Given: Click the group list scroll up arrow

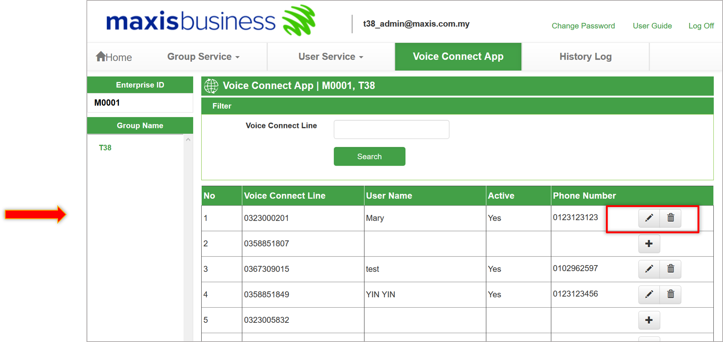Looking at the screenshot, I should click(x=188, y=140).
